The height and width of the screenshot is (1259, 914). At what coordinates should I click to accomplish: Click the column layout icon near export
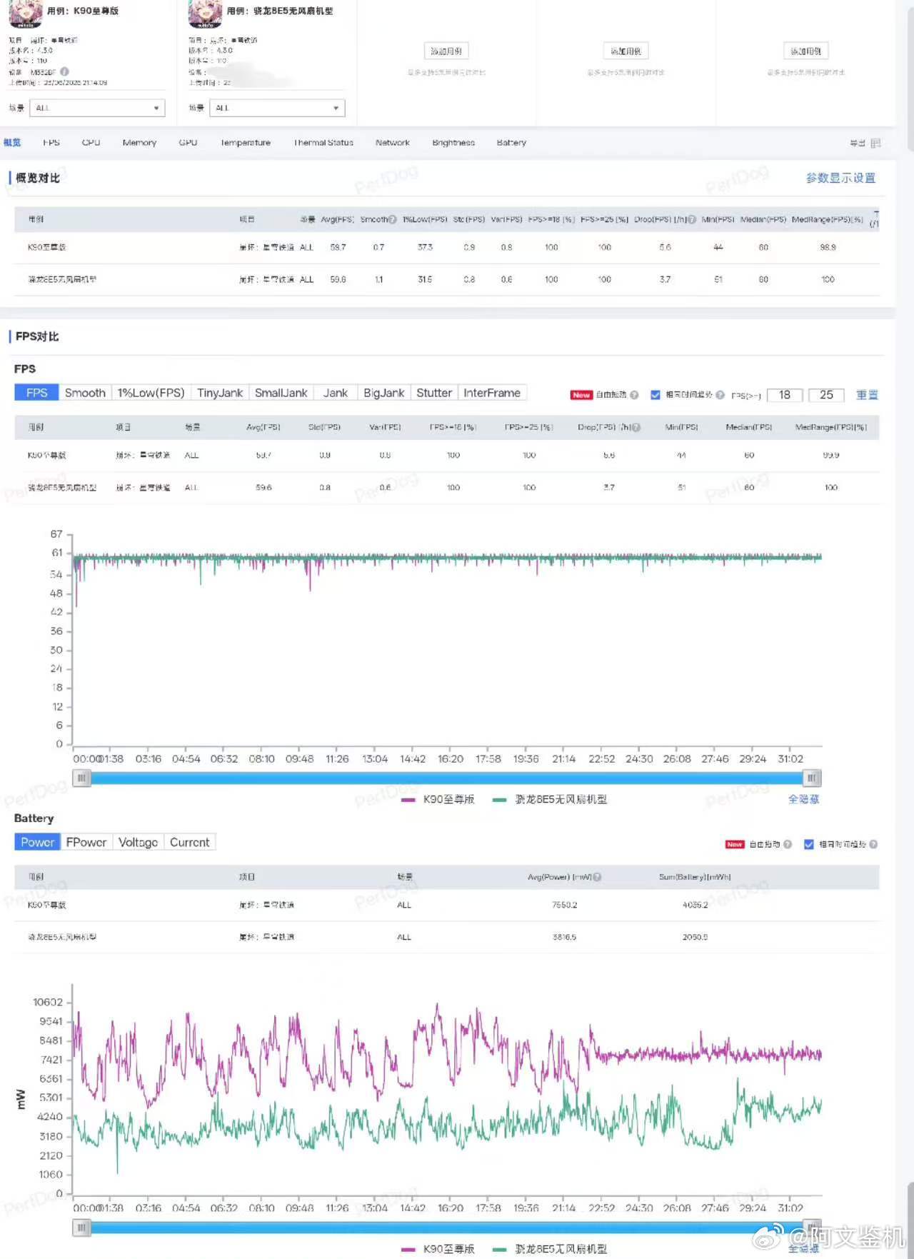(875, 143)
